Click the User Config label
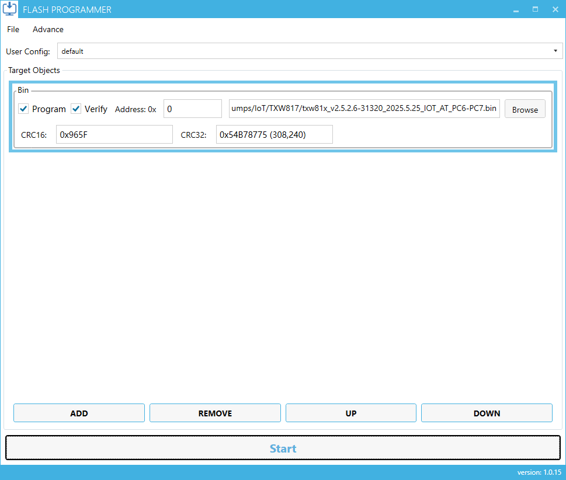The image size is (566, 480). [x=28, y=51]
